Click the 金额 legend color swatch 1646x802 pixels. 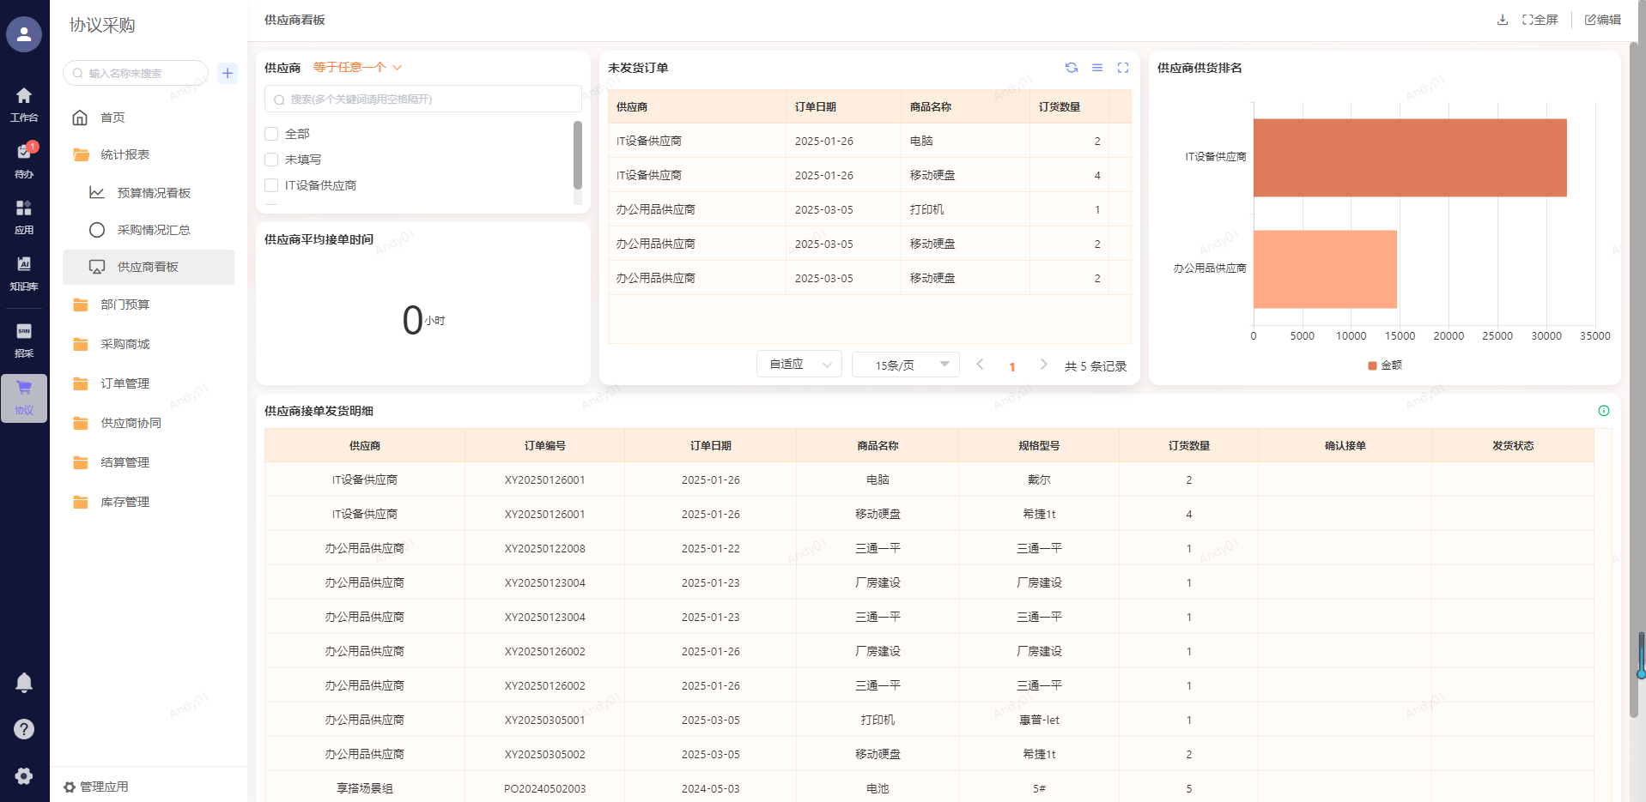click(1372, 365)
